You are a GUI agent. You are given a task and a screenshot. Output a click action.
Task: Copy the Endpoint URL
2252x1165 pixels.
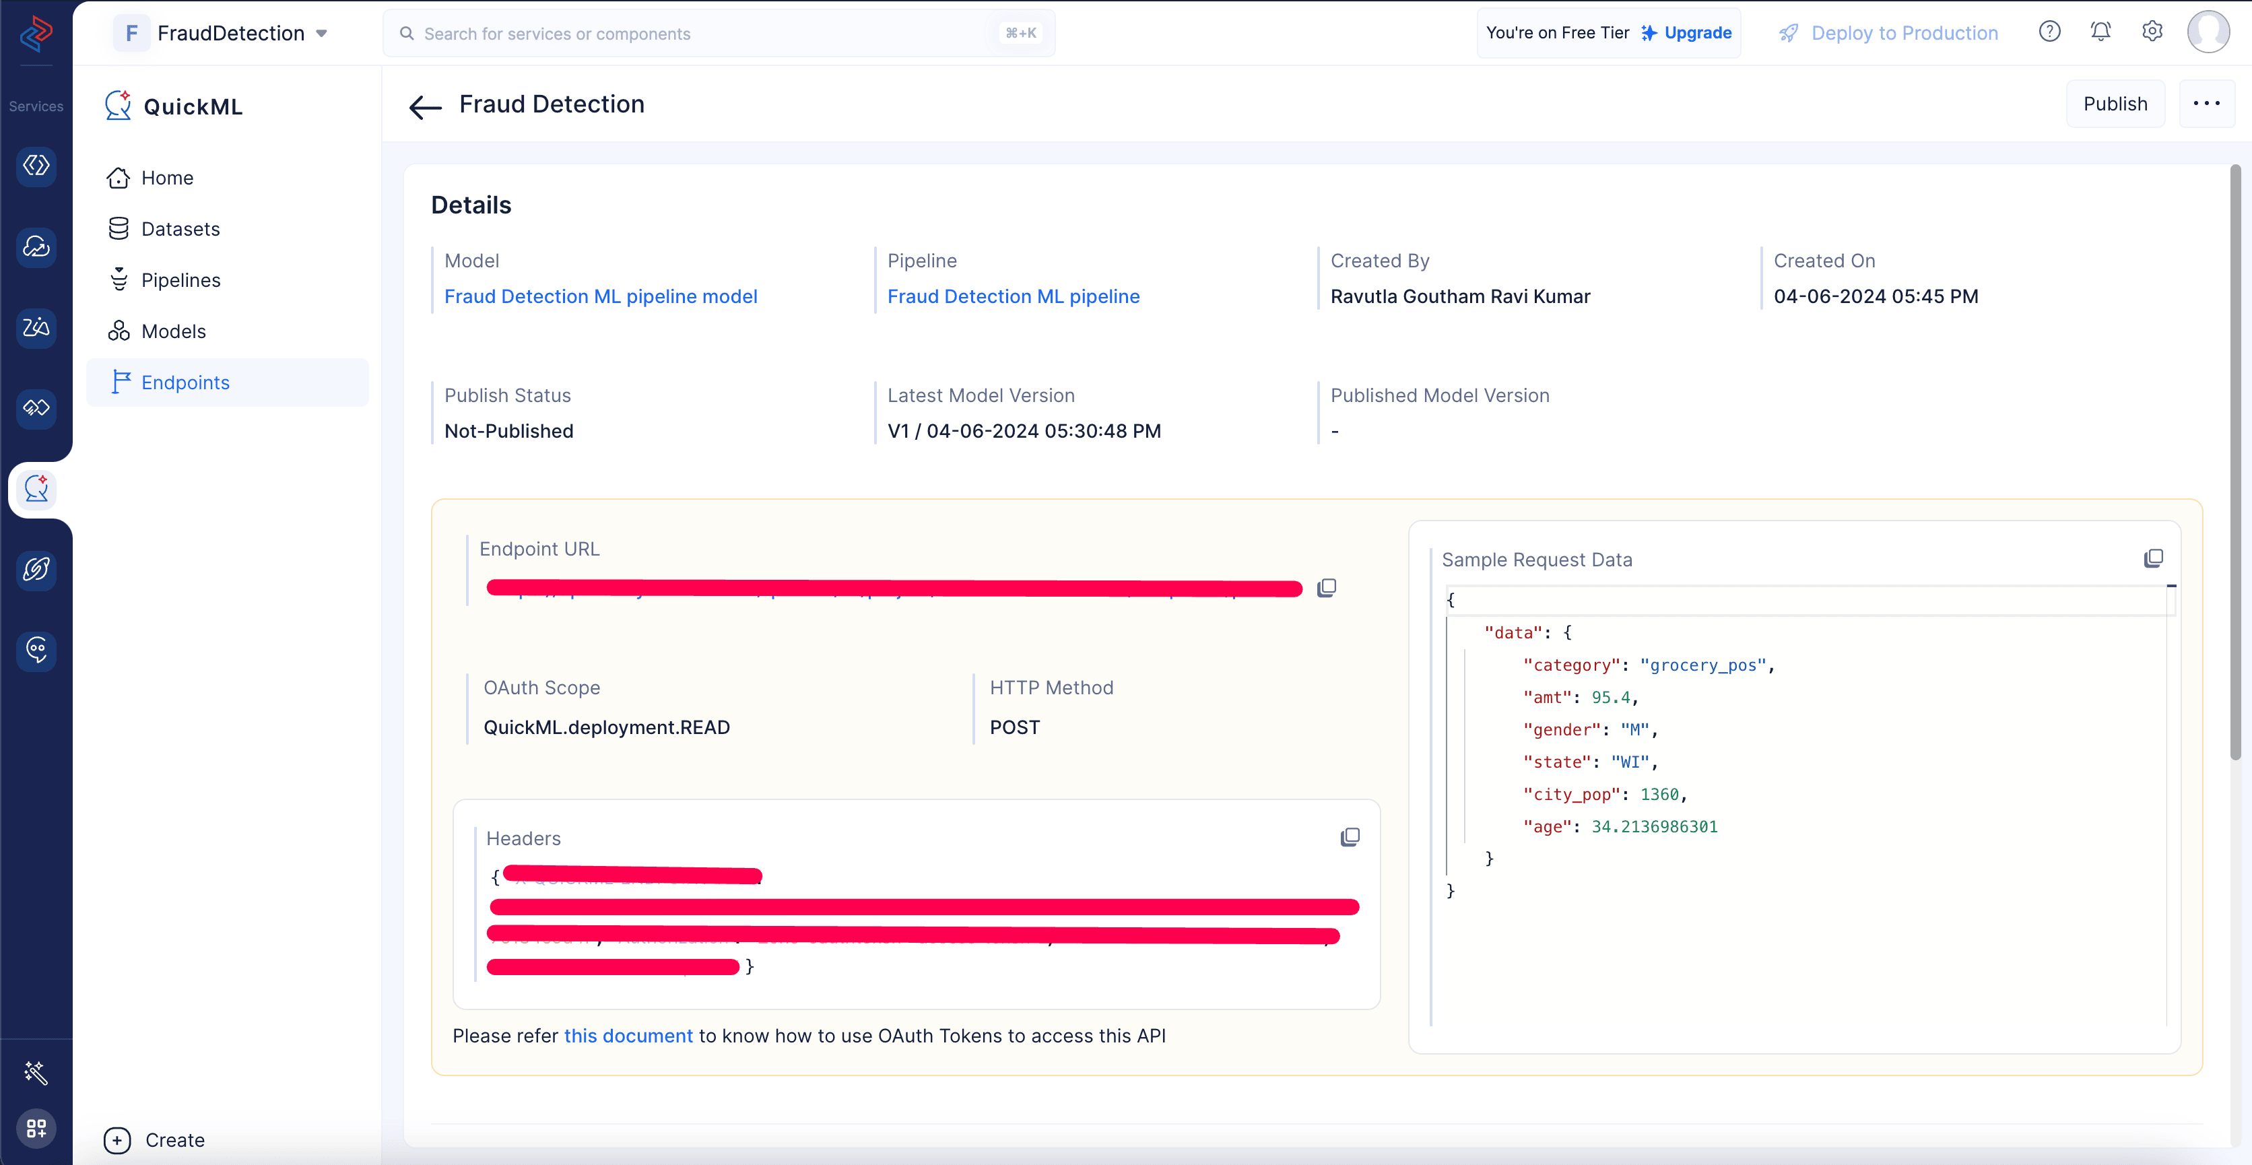pos(1326,588)
